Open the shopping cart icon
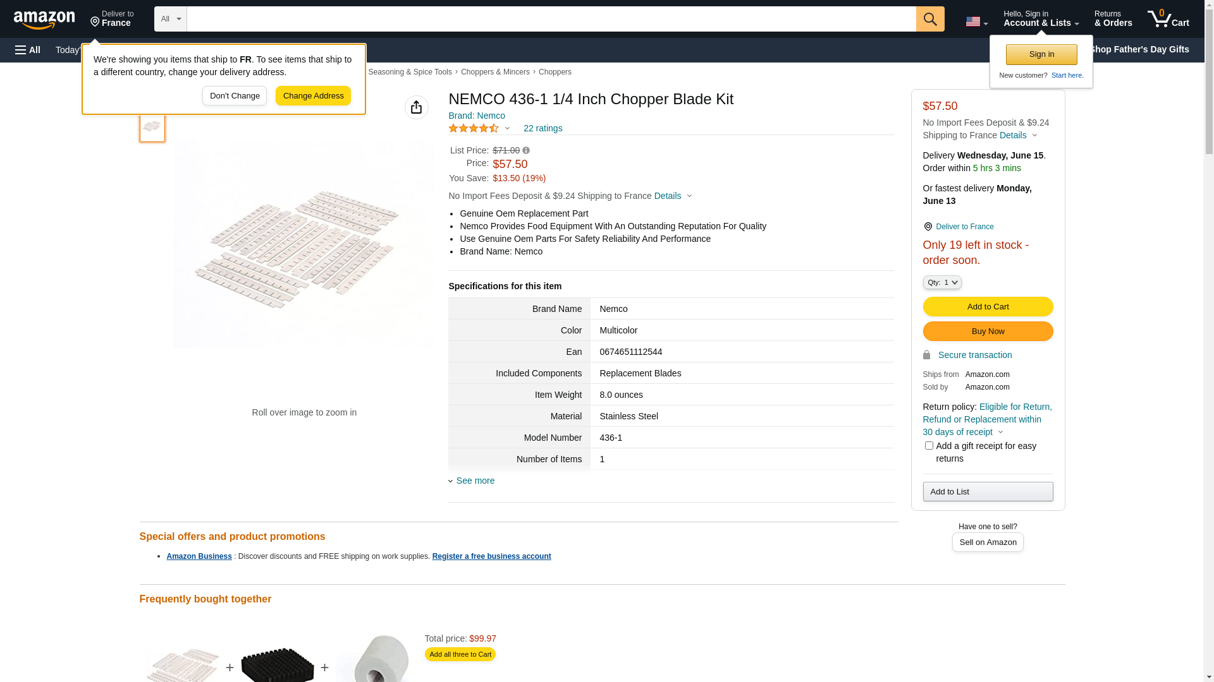 1168,19
